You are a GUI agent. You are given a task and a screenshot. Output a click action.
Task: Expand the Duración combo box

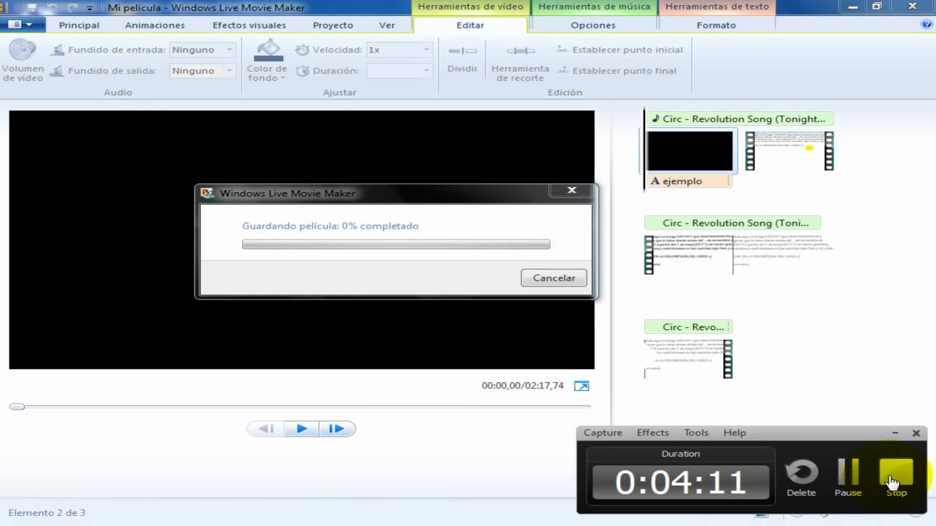(x=426, y=71)
